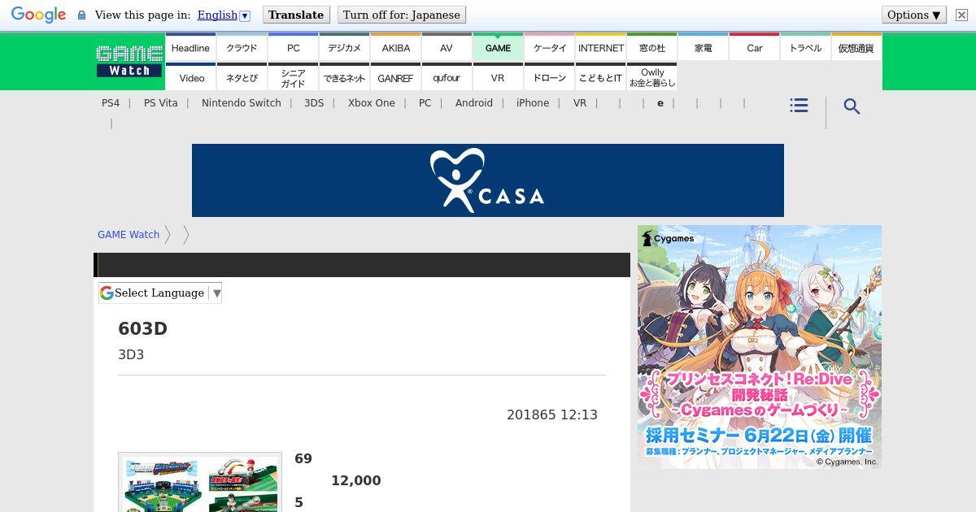Click the 201865 12:13 date text
976x512 pixels.
click(x=552, y=414)
